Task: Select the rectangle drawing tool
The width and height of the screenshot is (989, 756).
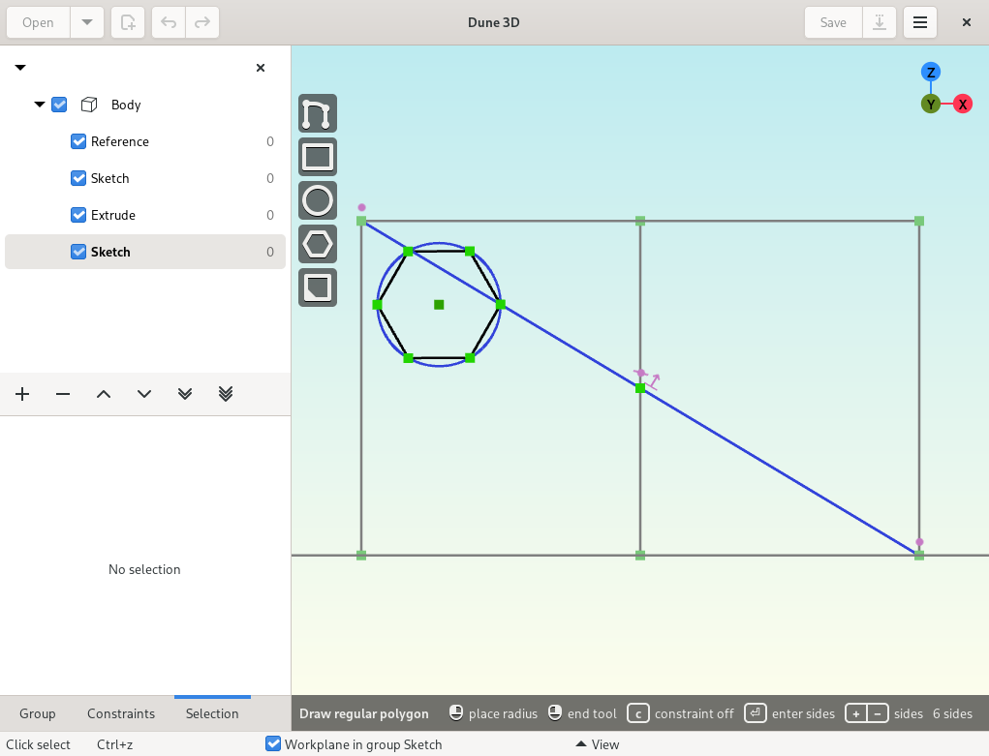Action: (x=318, y=157)
